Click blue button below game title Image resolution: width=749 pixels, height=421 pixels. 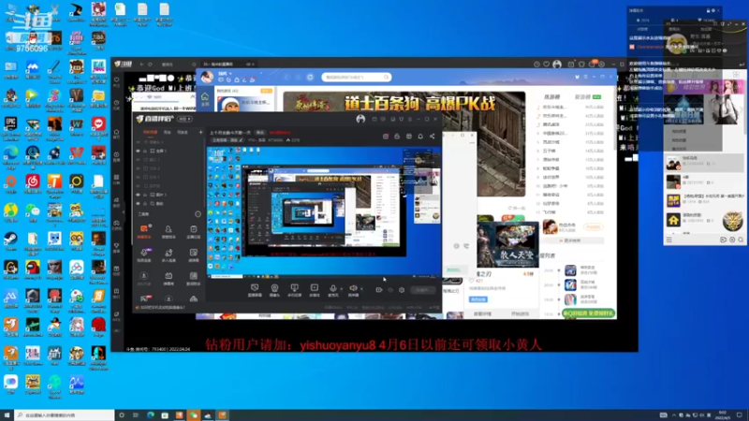click(x=478, y=299)
